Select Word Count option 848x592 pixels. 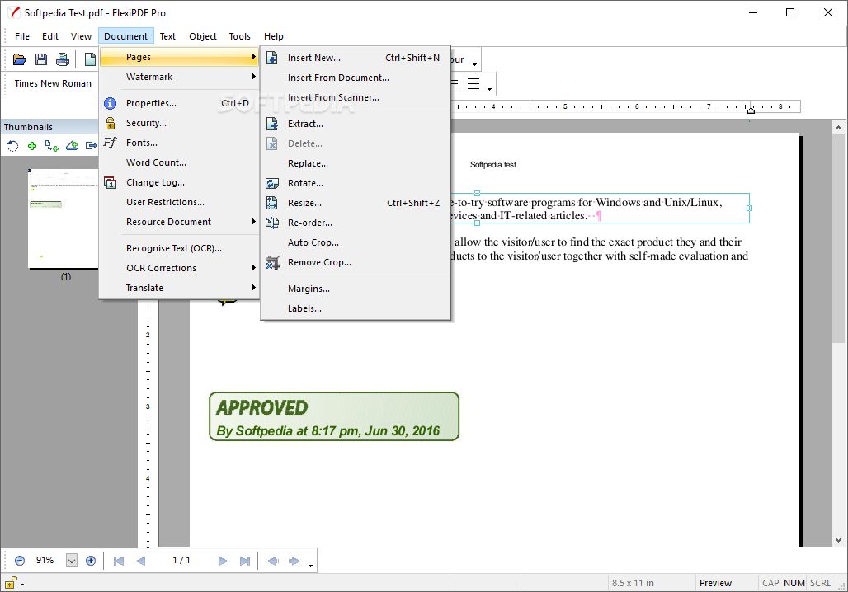tap(180, 162)
